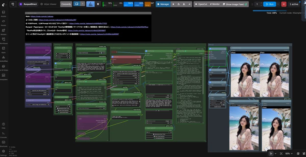306x157 pixels.
Task: Open the NodesMap sidebar panel
Action: (4, 59)
